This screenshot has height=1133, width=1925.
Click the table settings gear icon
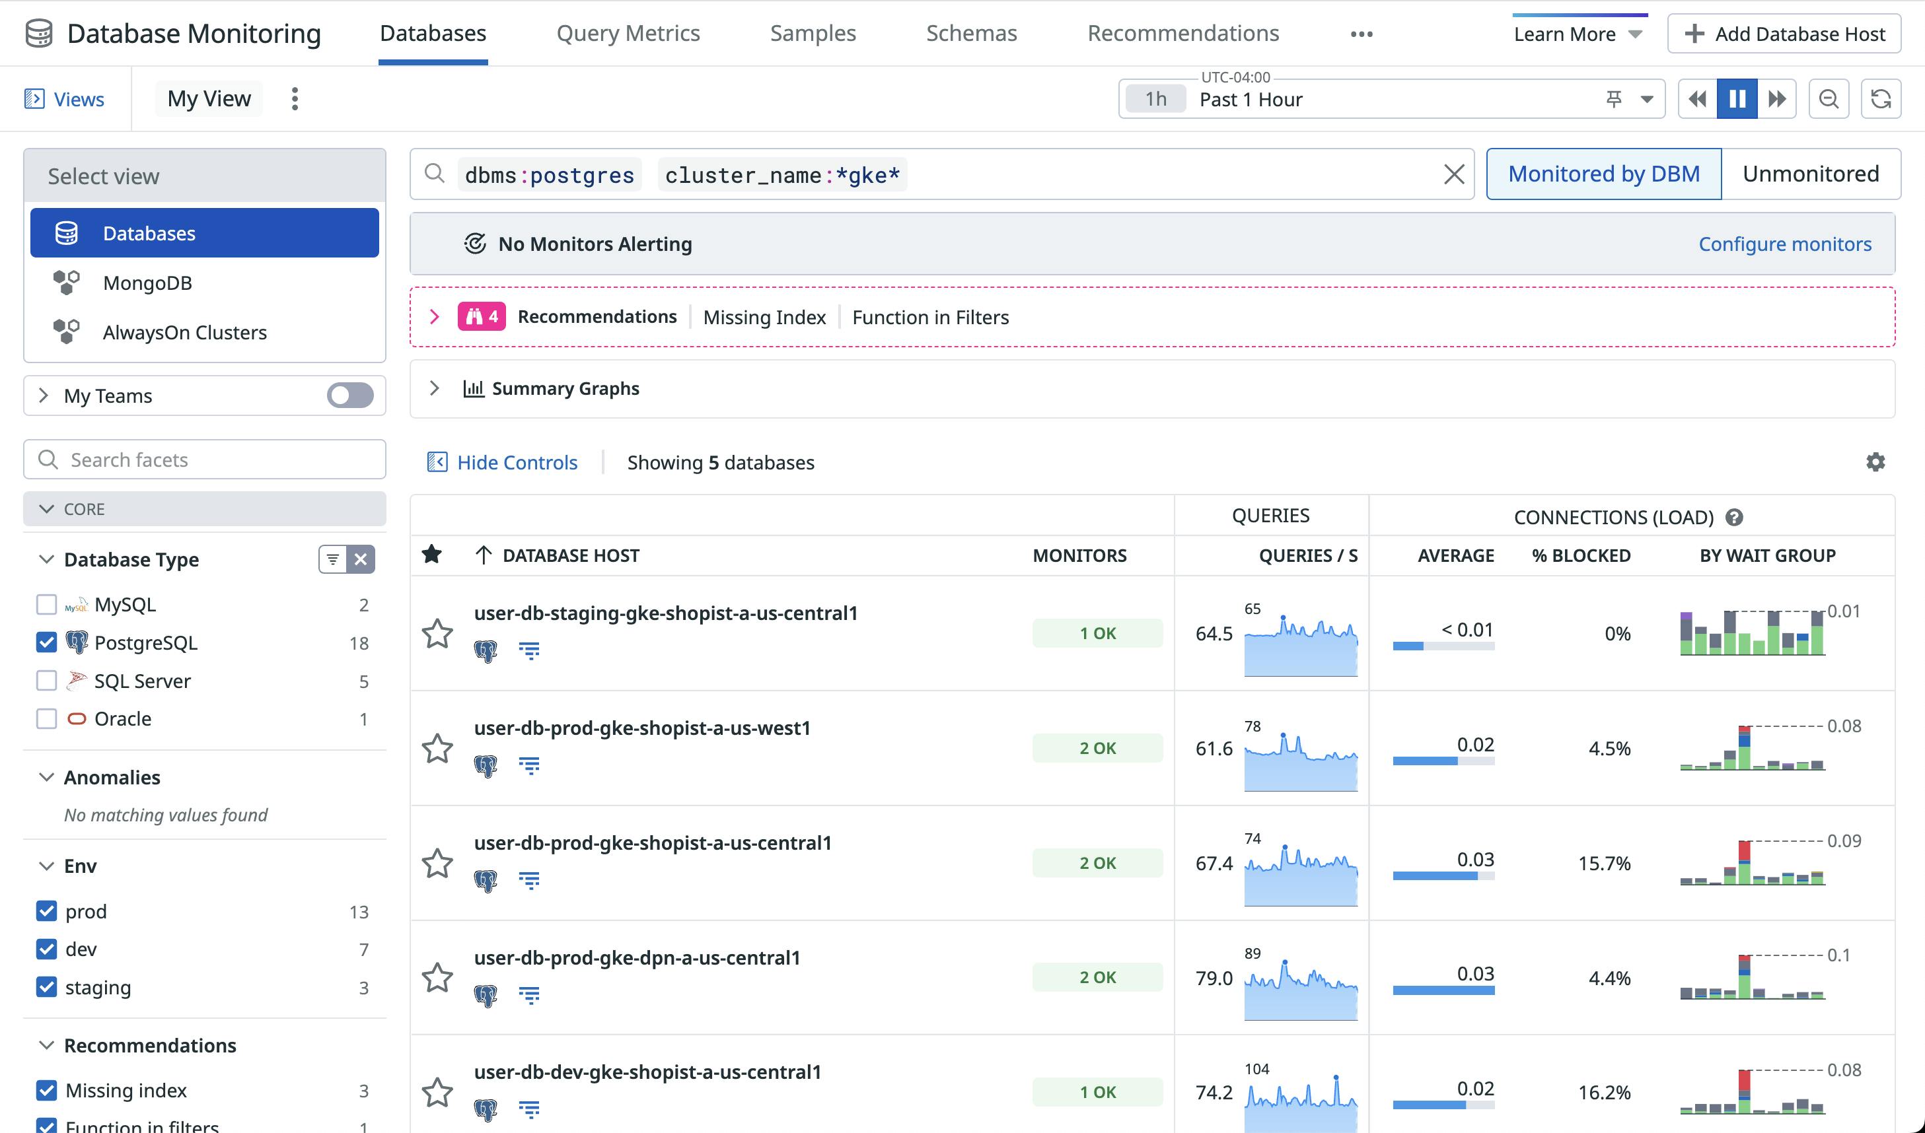tap(1875, 462)
